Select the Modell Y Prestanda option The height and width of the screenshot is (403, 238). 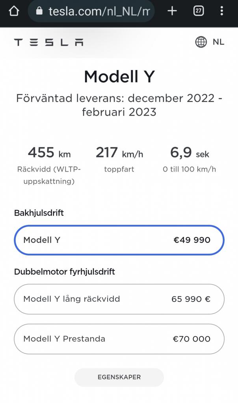[119, 339]
